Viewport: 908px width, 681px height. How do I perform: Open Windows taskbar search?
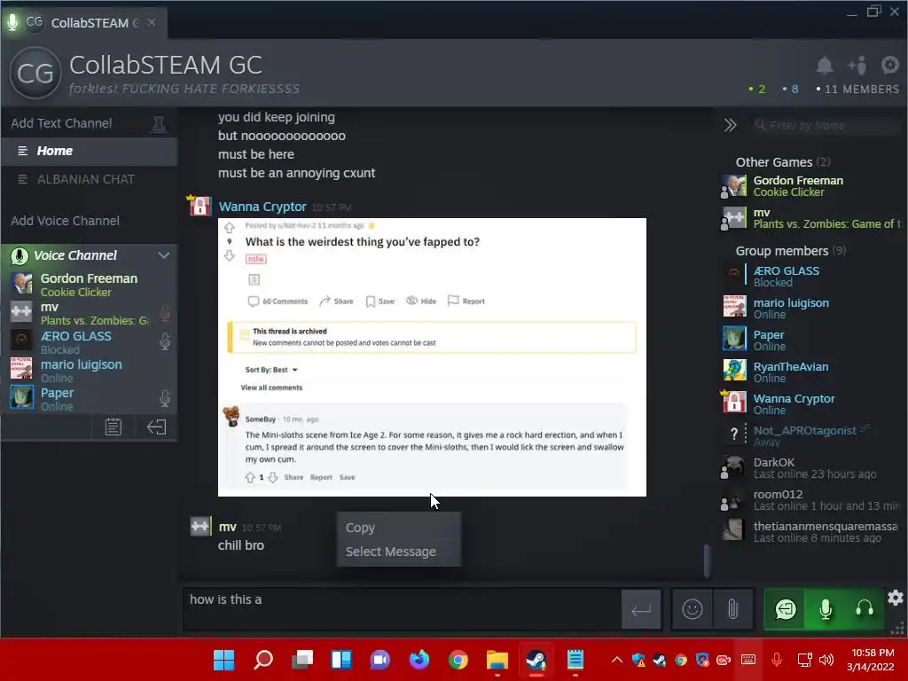point(263,660)
